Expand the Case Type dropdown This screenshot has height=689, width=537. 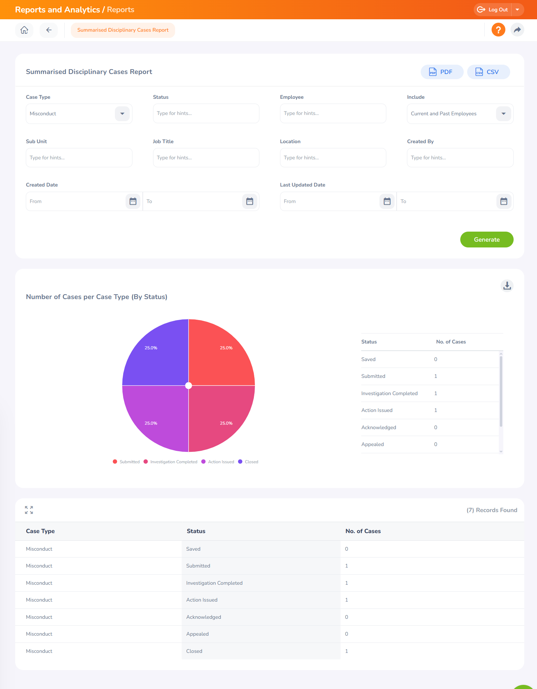tap(122, 114)
